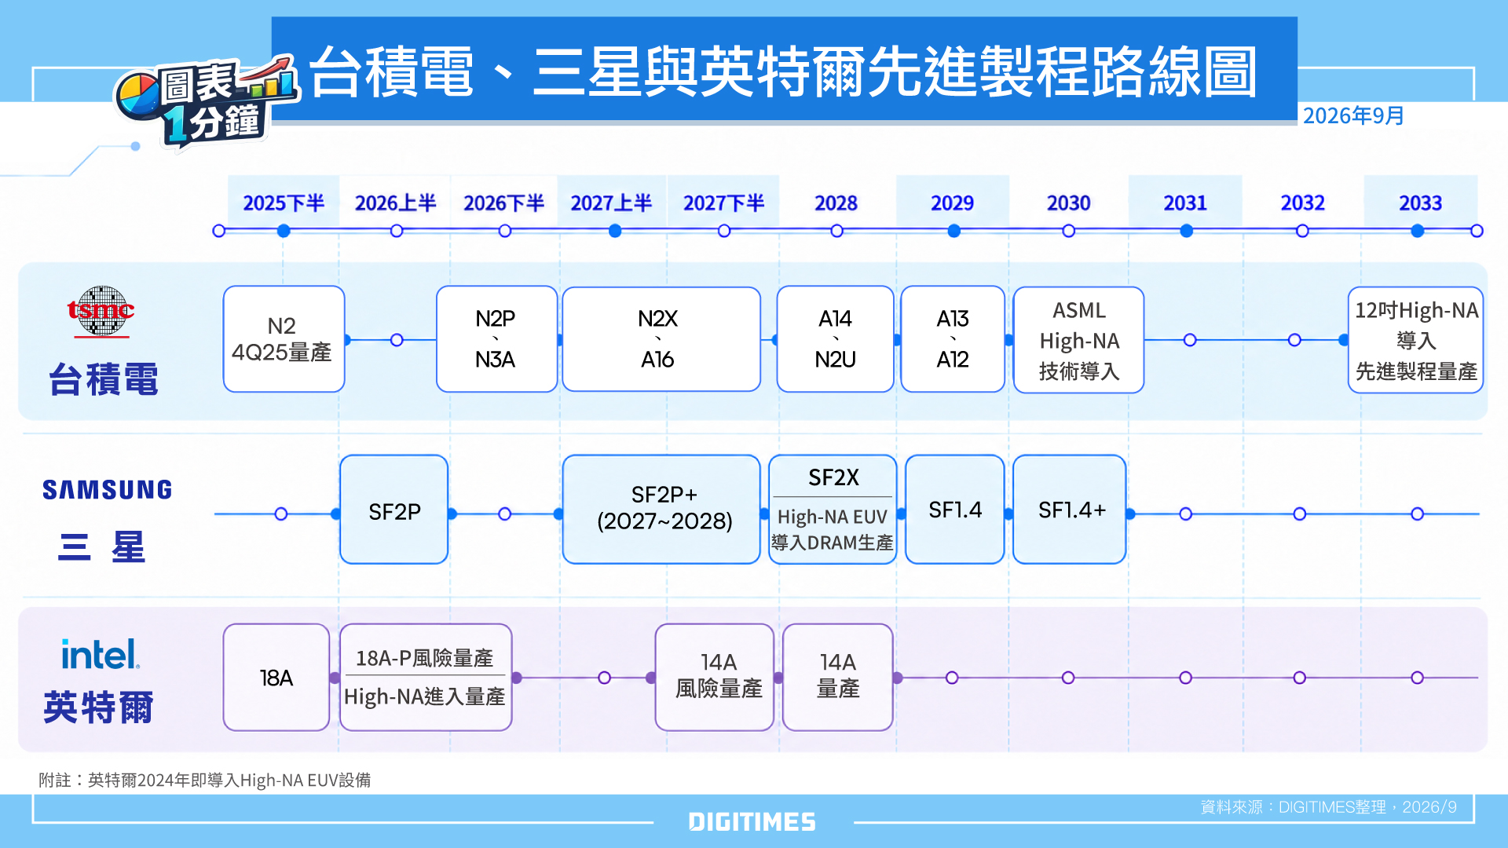Select the 2027上半 timeline label
This screenshot has width=1508, height=848.
click(612, 203)
